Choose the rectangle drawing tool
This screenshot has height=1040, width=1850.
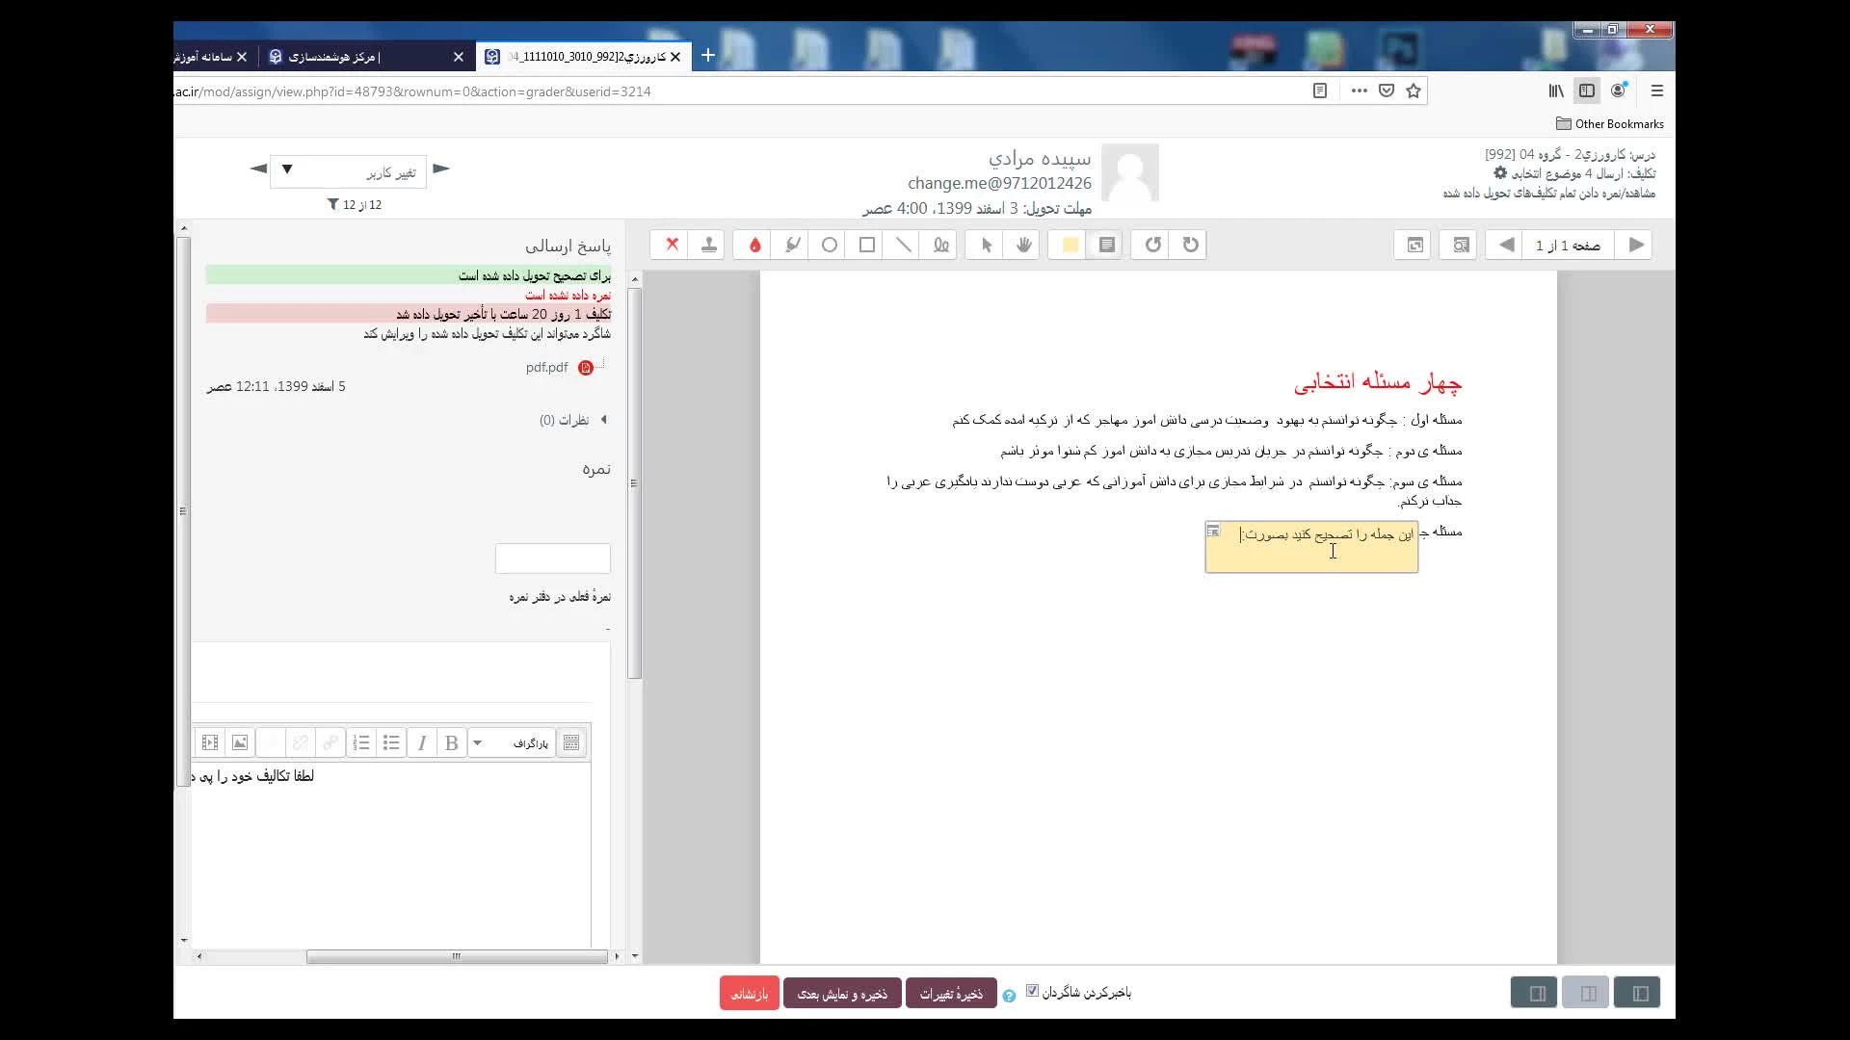click(x=867, y=246)
